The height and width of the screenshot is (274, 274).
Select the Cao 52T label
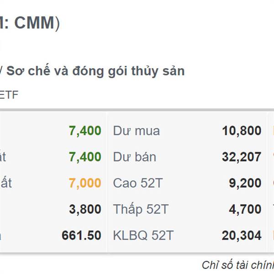tap(138, 183)
